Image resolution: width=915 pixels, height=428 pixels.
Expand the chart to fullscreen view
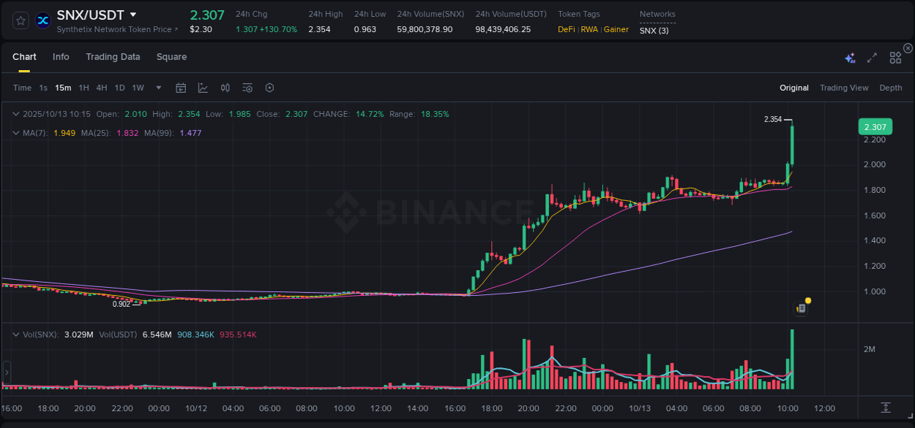(871, 57)
